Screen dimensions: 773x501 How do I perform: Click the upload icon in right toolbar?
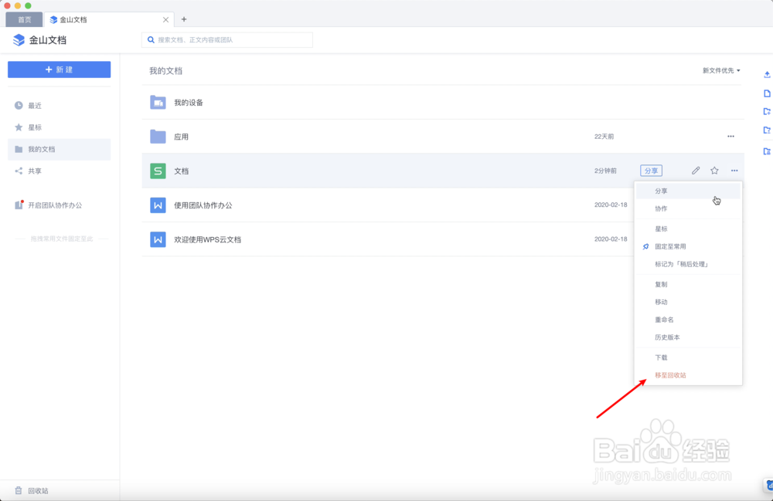pos(767,75)
